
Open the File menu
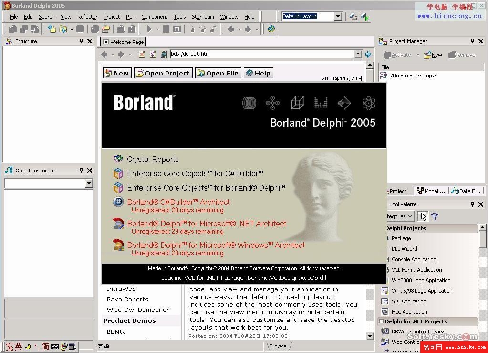[x=14, y=17]
